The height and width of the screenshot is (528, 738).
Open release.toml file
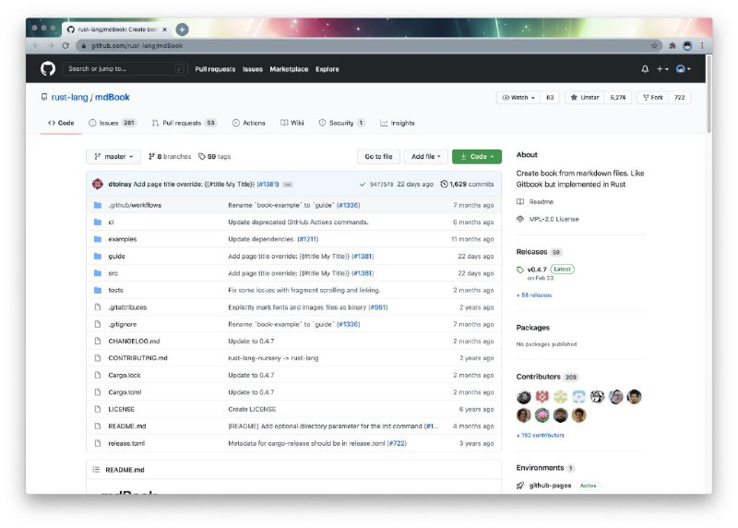point(126,443)
